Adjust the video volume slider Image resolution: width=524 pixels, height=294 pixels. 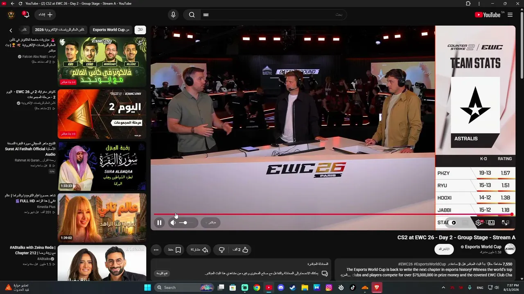[x=185, y=223]
